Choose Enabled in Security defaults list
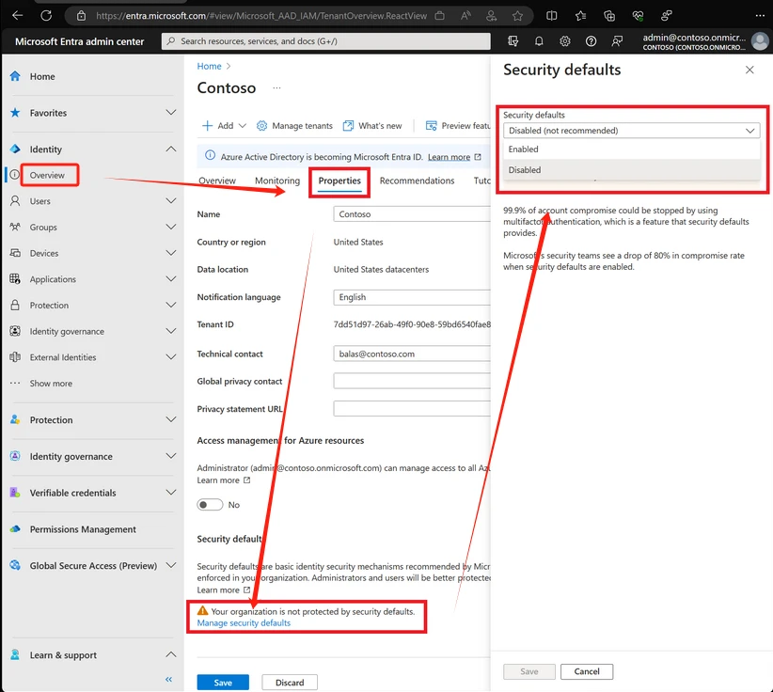This screenshot has height=692, width=773. point(632,149)
